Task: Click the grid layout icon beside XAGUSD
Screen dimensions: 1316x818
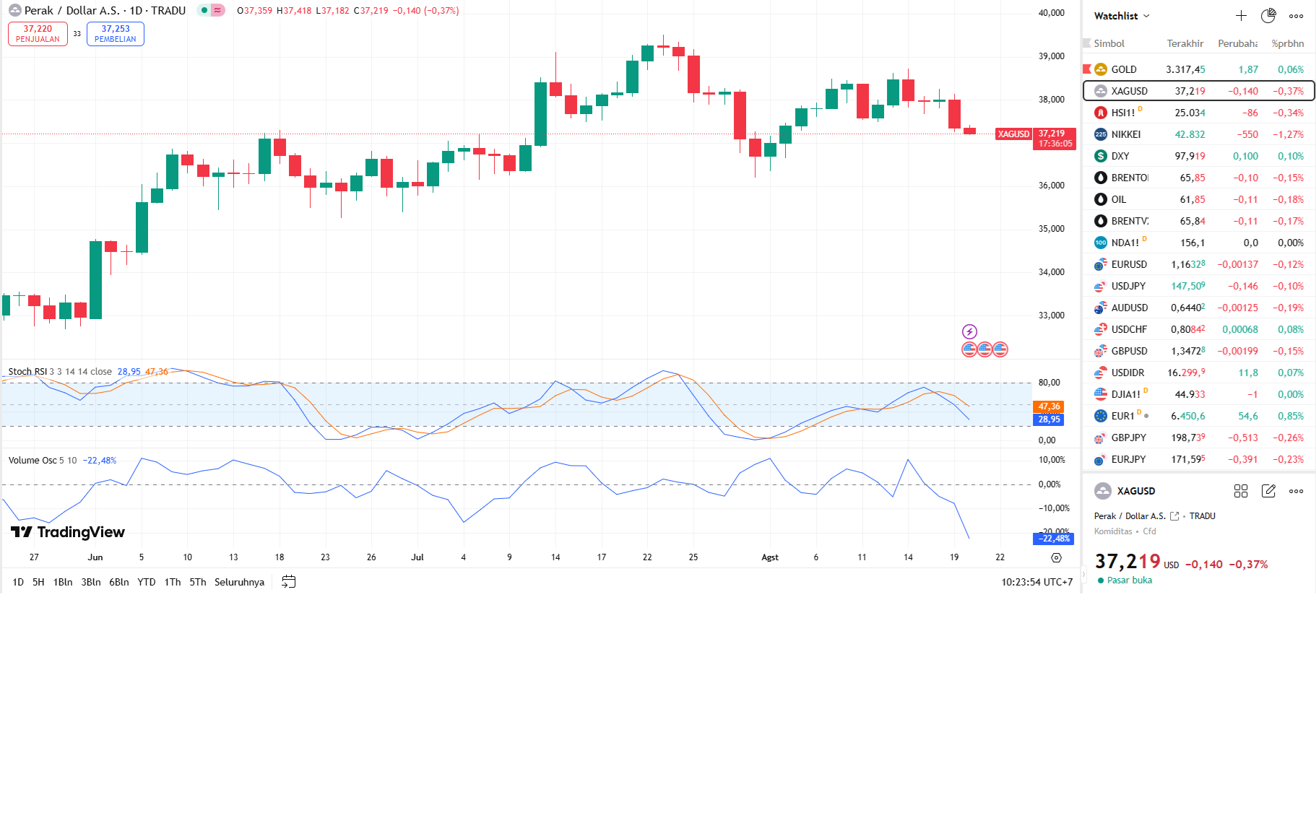Action: (1241, 491)
